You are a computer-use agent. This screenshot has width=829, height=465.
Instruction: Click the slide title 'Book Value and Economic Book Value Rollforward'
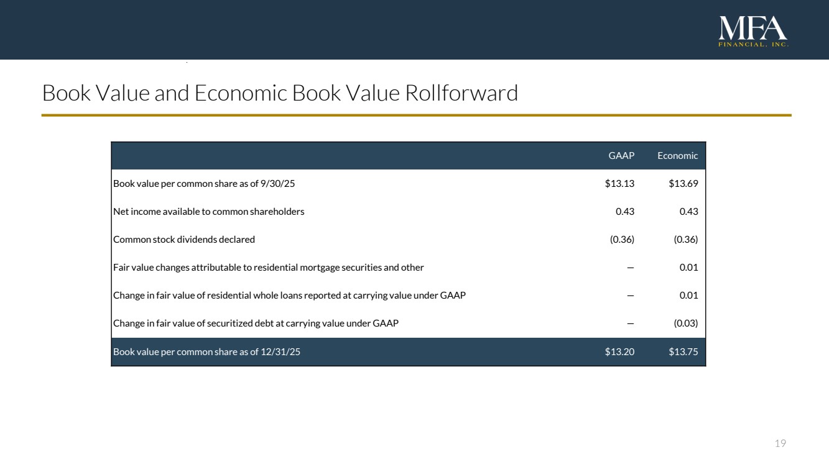(280, 93)
